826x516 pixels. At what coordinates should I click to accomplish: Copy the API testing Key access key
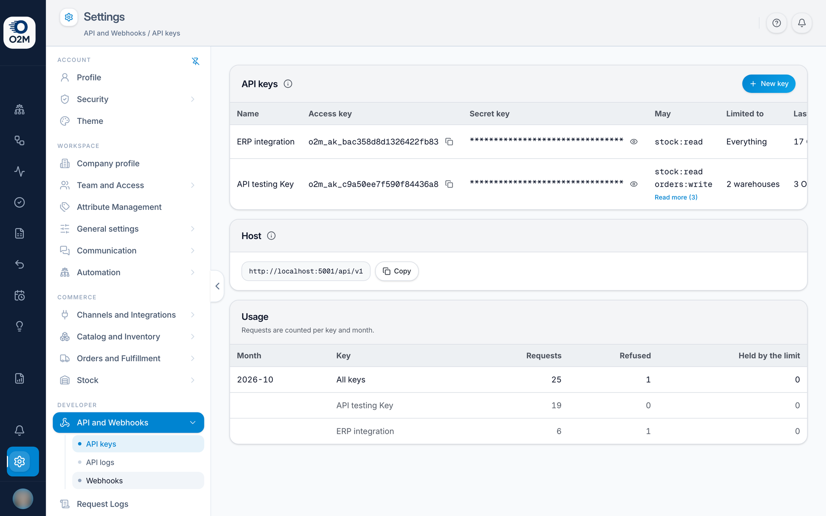[449, 184]
